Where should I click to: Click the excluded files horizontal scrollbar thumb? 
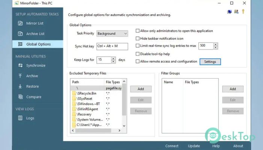tap(93, 130)
